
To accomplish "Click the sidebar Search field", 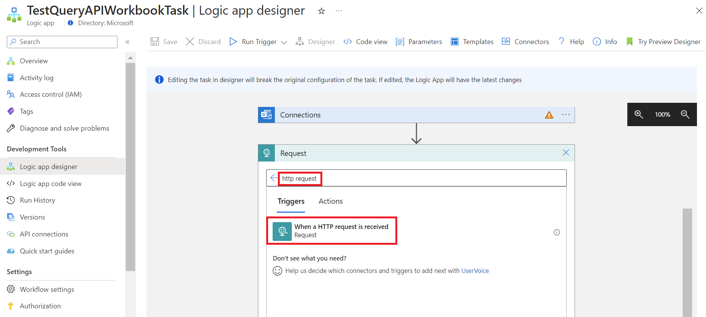I will [62, 42].
